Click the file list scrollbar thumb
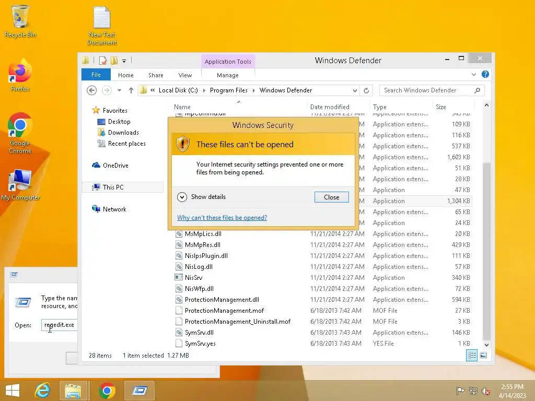Viewport: 535px width, 401px height. point(486,251)
